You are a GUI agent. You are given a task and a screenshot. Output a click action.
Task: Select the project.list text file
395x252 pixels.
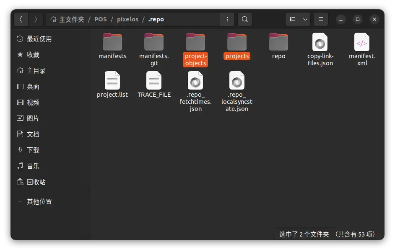click(x=112, y=81)
